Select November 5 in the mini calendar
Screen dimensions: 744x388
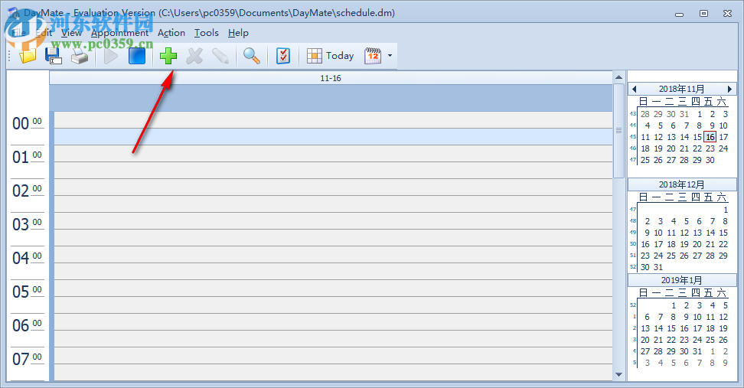click(660, 126)
